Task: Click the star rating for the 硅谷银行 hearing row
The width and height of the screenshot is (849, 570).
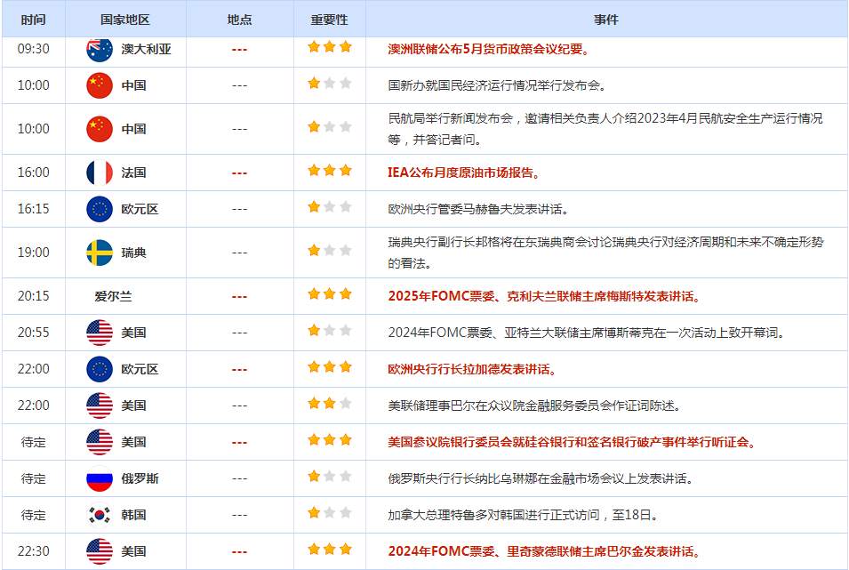Action: click(330, 439)
